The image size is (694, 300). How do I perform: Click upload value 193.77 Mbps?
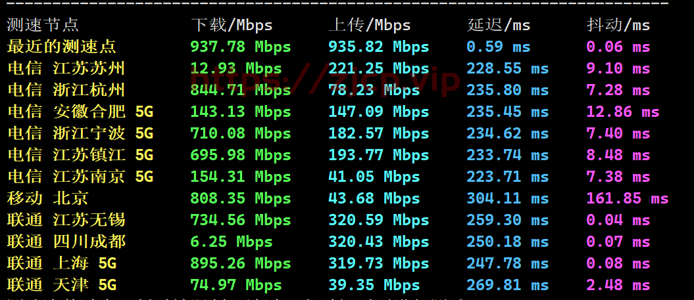point(379,155)
